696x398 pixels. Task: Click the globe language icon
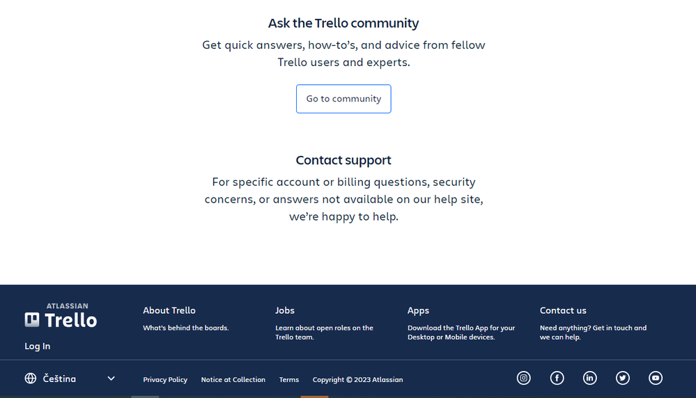click(x=31, y=379)
